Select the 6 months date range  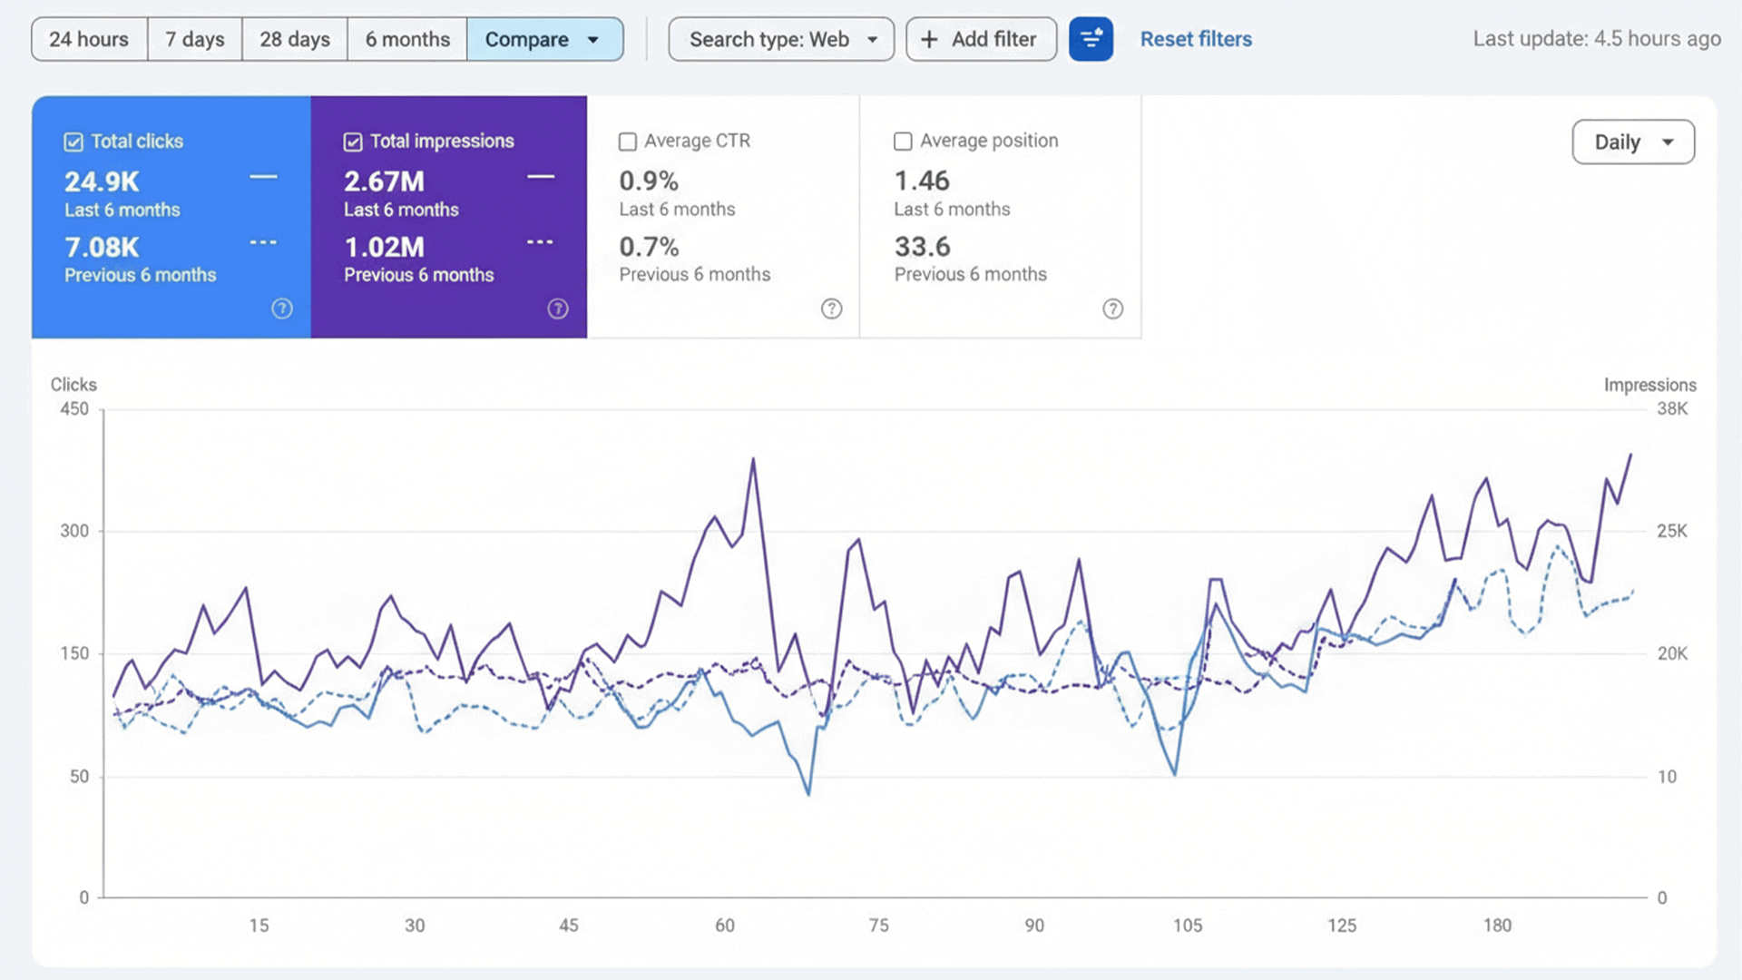pos(407,39)
